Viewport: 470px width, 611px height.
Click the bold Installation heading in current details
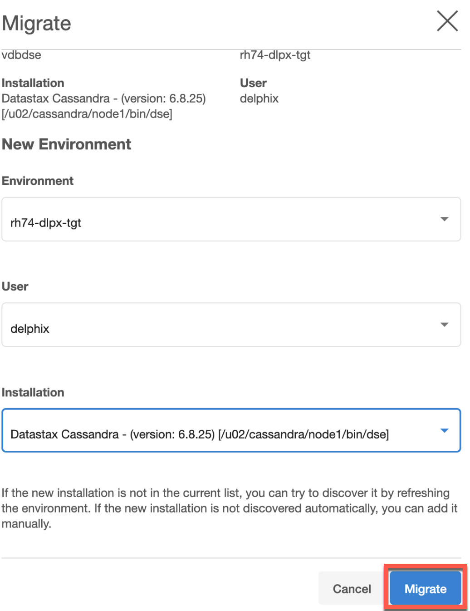click(33, 83)
